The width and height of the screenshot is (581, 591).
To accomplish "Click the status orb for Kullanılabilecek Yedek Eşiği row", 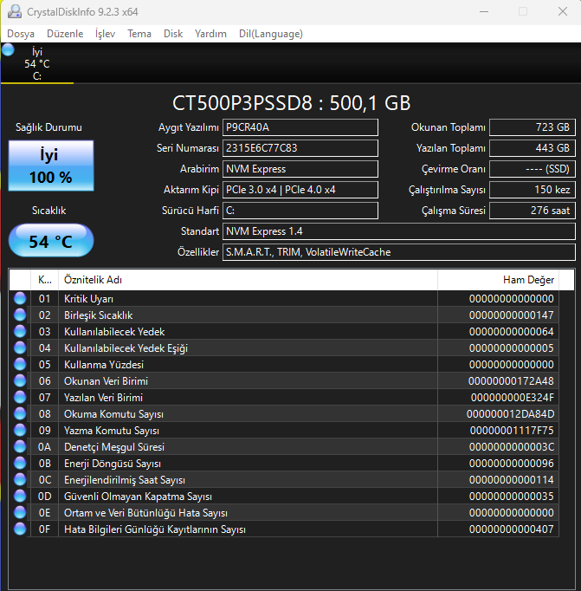I will click(20, 347).
